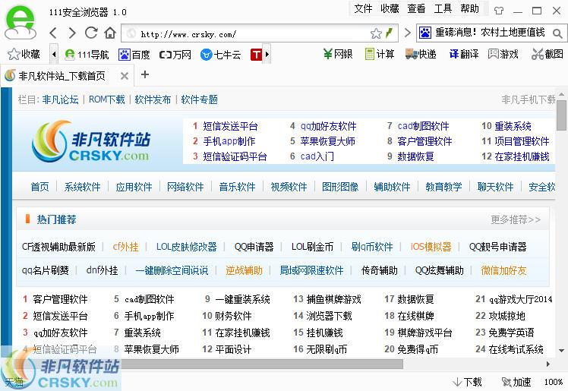
Task: Open 百度 bookmark
Action: [x=134, y=55]
